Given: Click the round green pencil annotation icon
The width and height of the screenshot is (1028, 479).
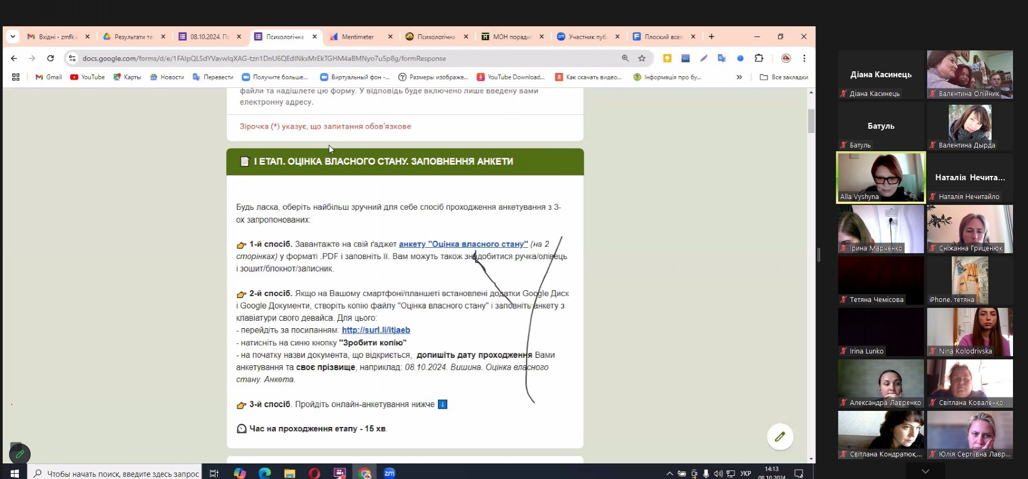Looking at the screenshot, I should point(20,454).
